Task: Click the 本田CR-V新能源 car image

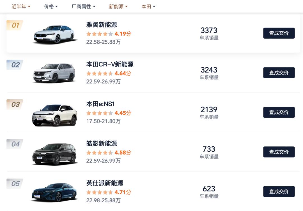Action: click(54, 73)
